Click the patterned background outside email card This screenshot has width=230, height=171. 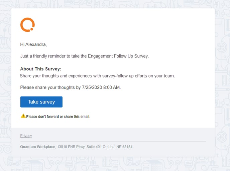222,88
